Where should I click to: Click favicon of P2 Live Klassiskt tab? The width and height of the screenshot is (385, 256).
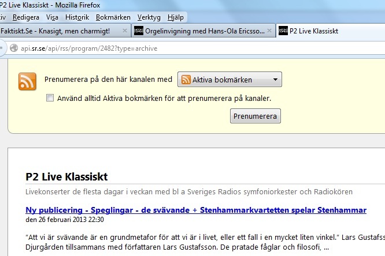[x=283, y=31]
